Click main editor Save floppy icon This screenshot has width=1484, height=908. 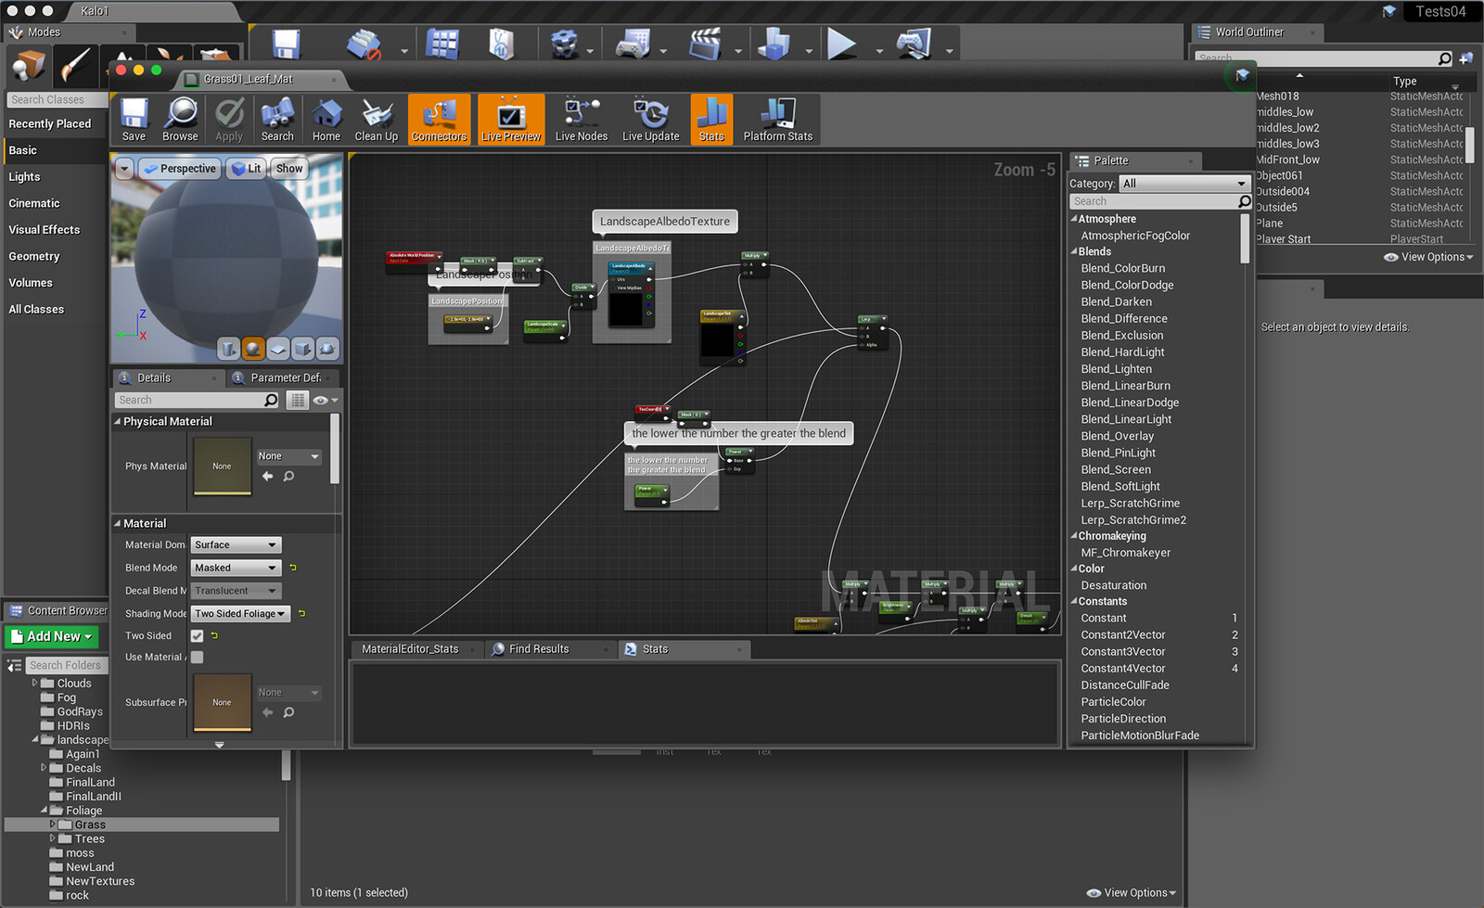[x=287, y=44]
